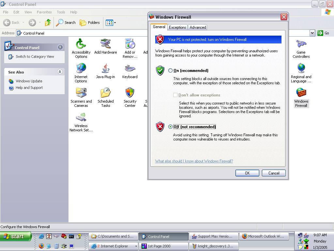The height and width of the screenshot is (251, 334).
Task: Switch to the Advanced tab
Action: (198, 27)
